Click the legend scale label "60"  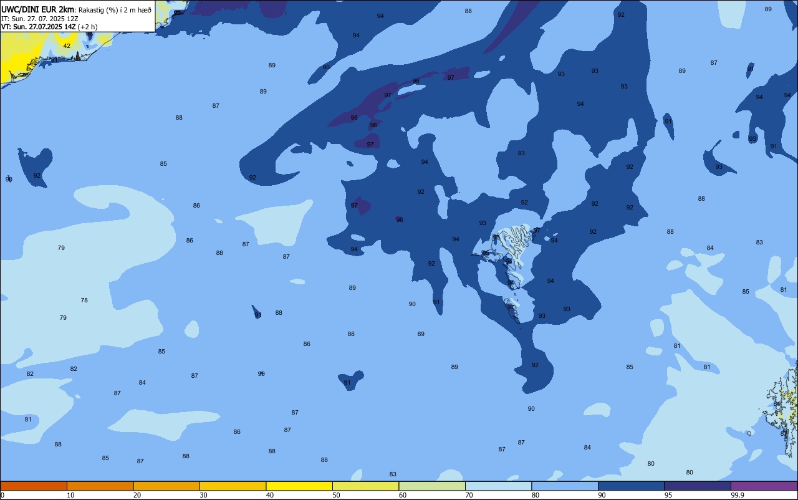coord(403,495)
